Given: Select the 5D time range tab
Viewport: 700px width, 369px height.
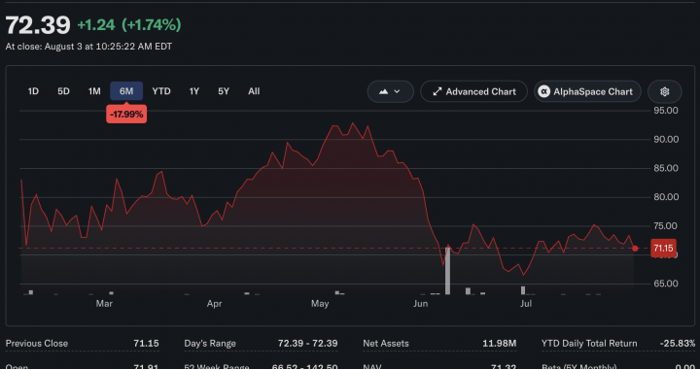Looking at the screenshot, I should 63,91.
